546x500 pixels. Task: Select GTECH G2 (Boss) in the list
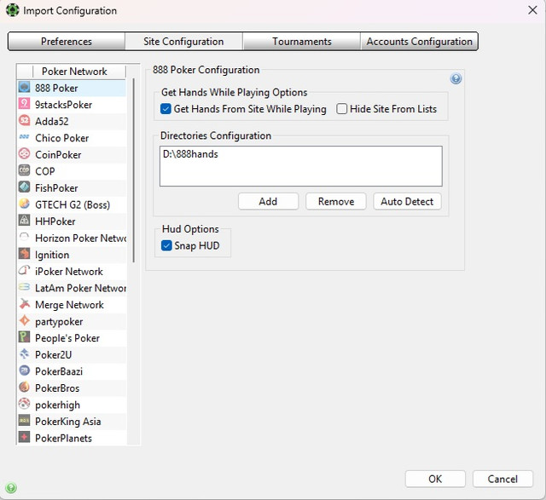pyautogui.click(x=73, y=204)
